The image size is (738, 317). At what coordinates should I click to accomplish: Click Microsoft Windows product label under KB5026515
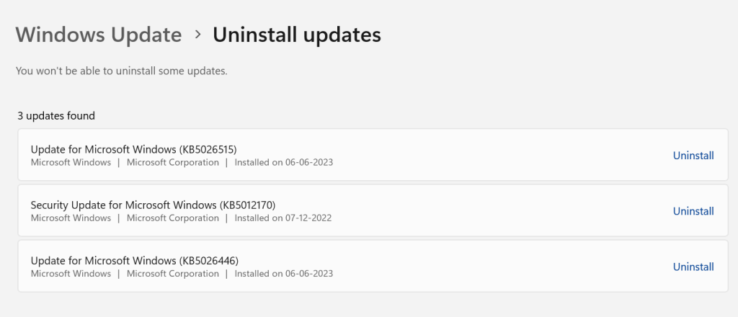coord(71,163)
